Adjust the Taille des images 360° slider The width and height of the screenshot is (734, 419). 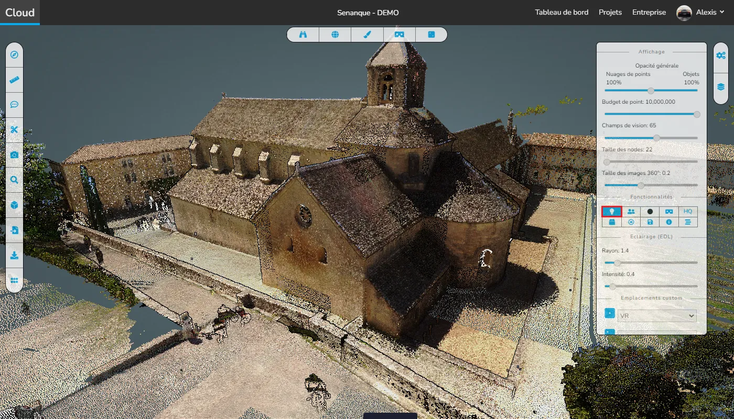coord(651,185)
